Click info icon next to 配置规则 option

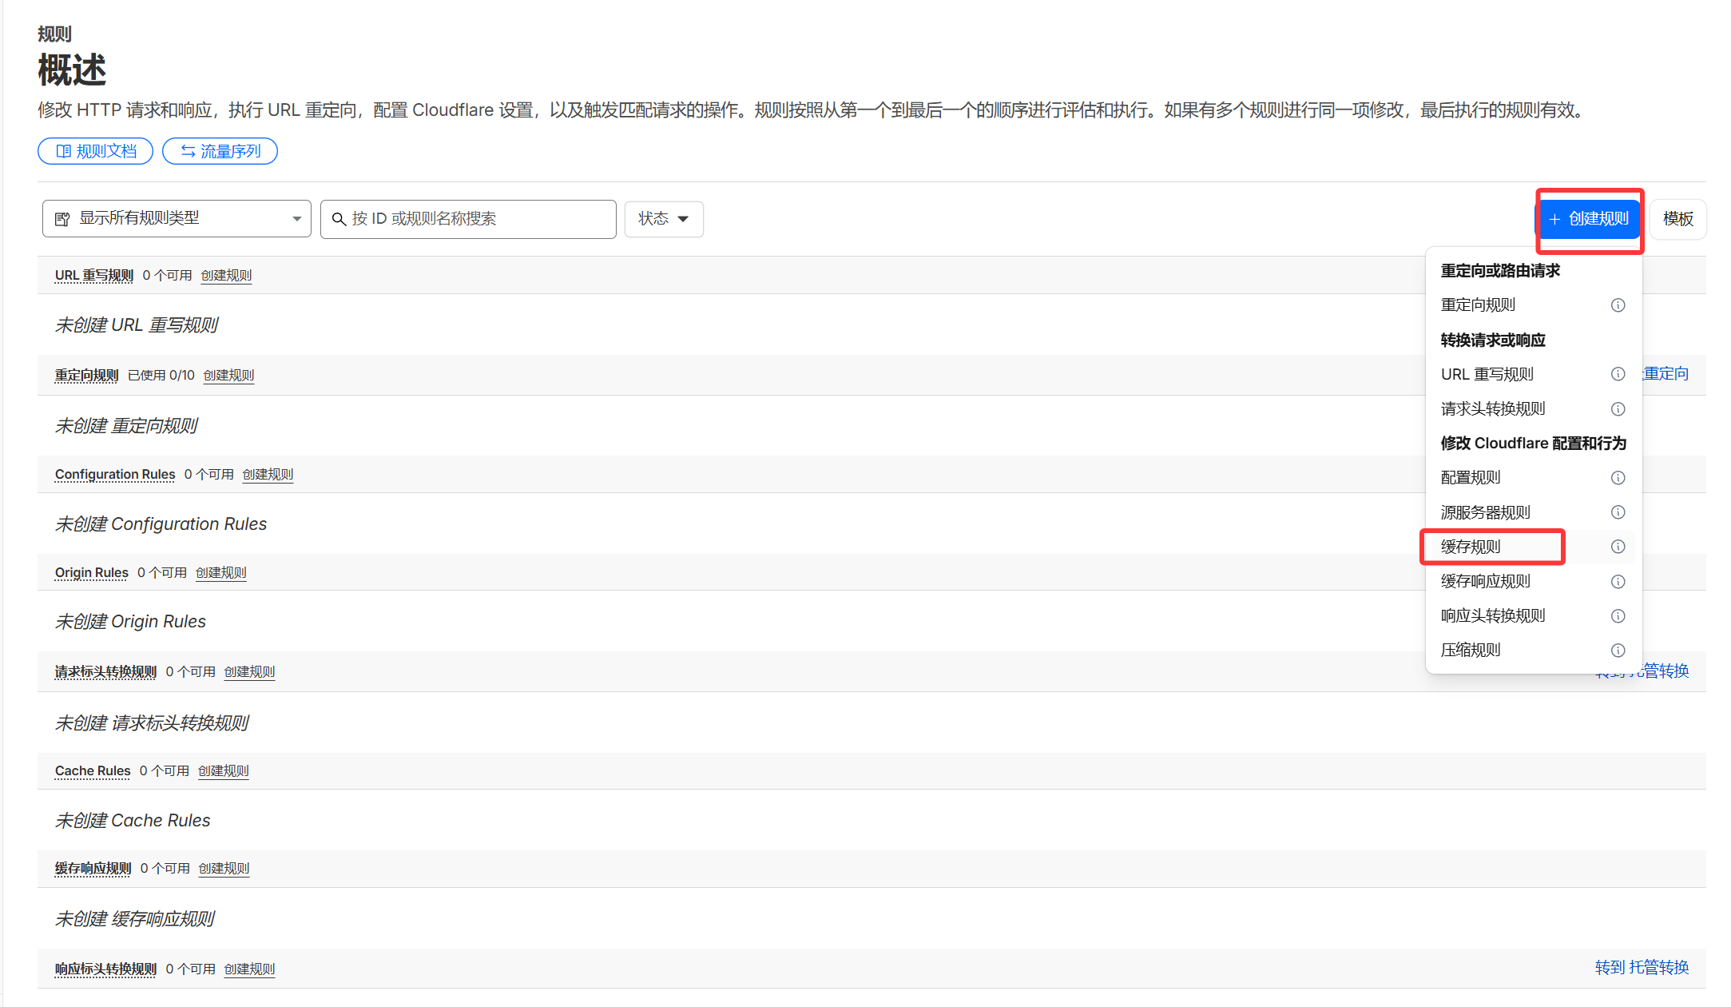[1618, 478]
